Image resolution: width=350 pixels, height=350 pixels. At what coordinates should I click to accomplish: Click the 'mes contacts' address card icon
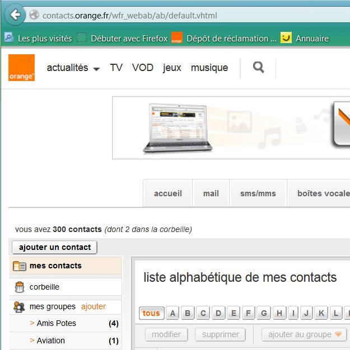[20, 266]
